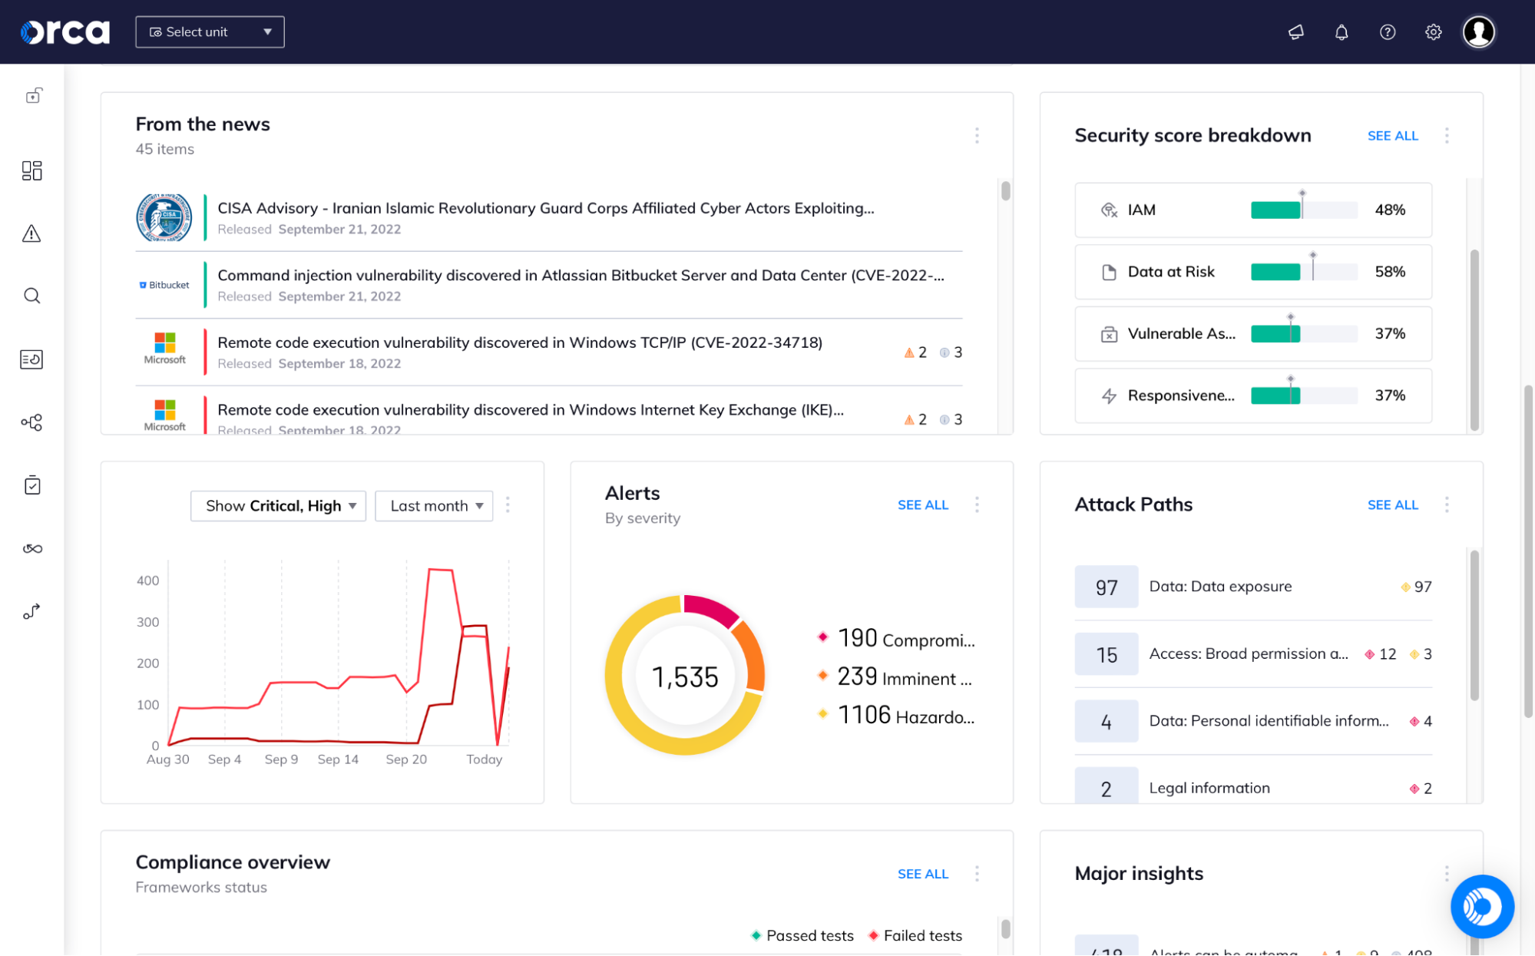This screenshot has height=956, width=1535.
Task: Change the 'Last month' time range dropdown
Action: (x=434, y=505)
